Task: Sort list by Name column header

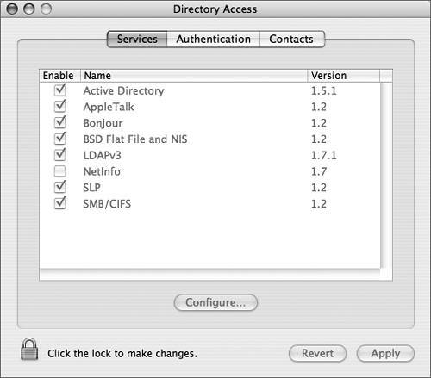Action: [194, 76]
